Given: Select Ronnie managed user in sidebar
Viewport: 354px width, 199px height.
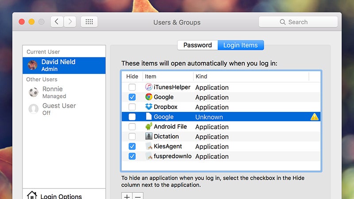Looking at the screenshot, I should [64, 92].
